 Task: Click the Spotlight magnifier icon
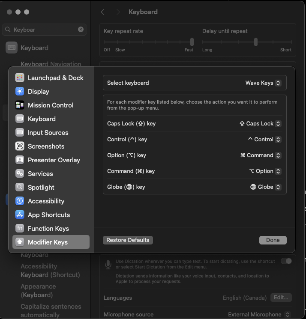click(20, 187)
